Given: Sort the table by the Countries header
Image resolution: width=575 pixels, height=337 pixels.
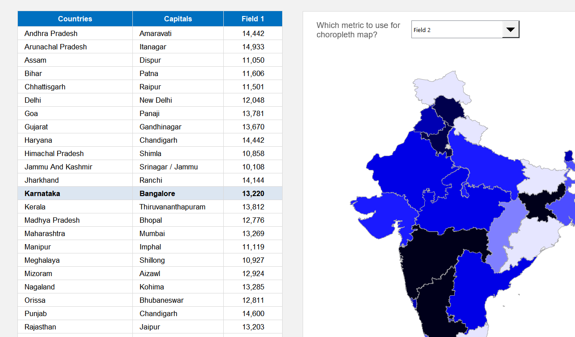Looking at the screenshot, I should 74,19.
